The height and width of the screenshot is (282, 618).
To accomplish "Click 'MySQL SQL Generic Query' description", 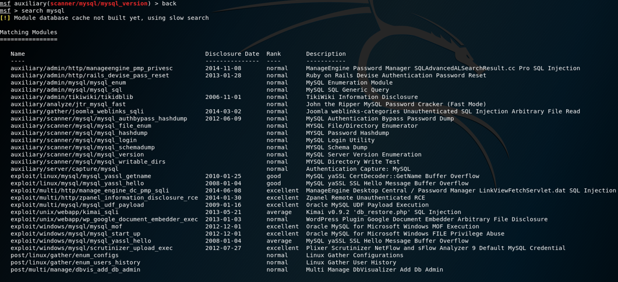I will (x=348, y=90).
